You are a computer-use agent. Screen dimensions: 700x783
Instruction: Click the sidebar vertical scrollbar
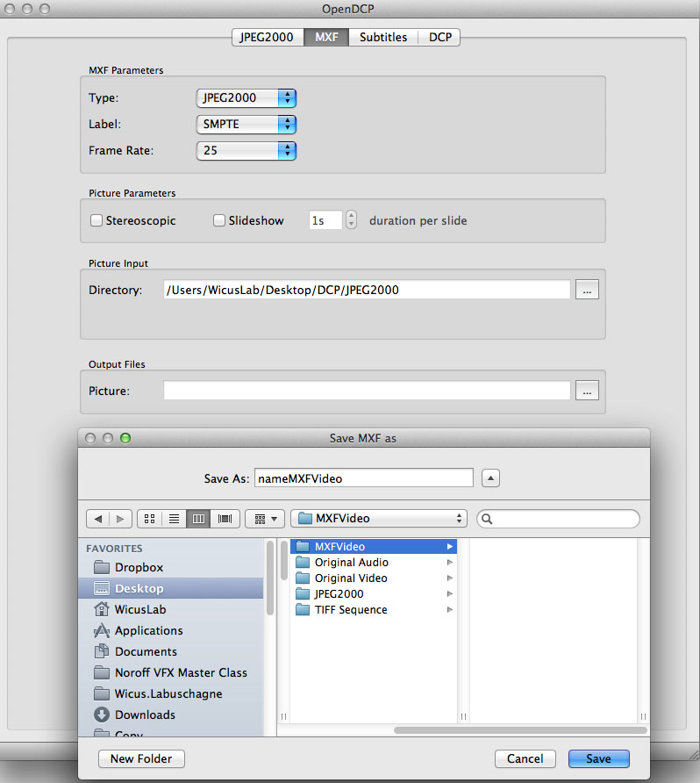pyautogui.click(x=270, y=578)
